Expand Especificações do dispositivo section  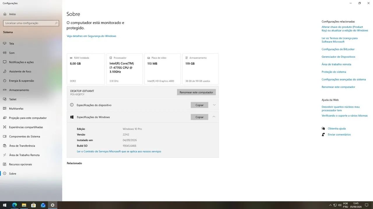(214, 105)
